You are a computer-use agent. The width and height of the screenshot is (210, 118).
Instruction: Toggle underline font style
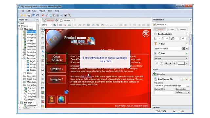175,63
